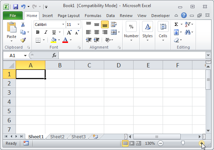
Task: Open the Cells group dropdown
Action: pos(163,40)
